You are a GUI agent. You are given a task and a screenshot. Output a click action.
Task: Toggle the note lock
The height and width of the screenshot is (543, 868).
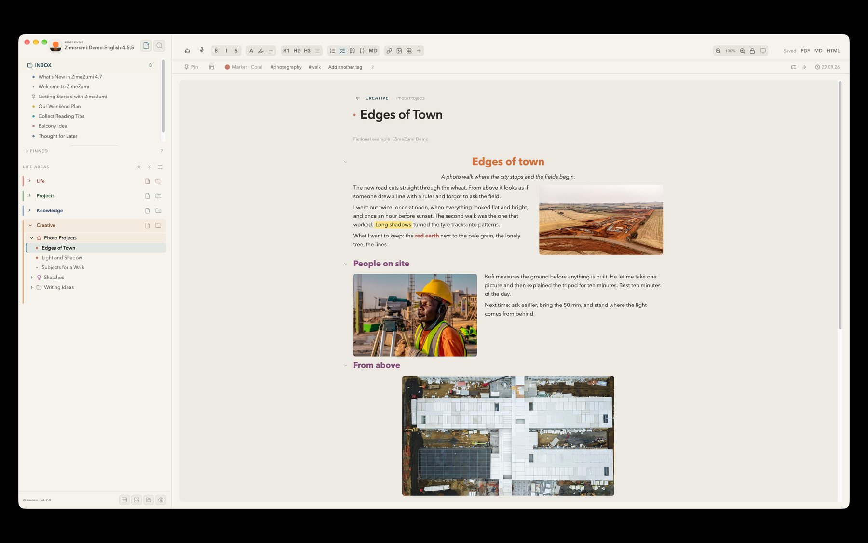point(752,51)
